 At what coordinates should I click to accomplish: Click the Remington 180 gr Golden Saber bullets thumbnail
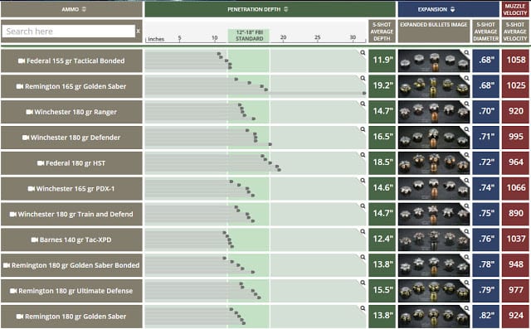tap(434, 316)
